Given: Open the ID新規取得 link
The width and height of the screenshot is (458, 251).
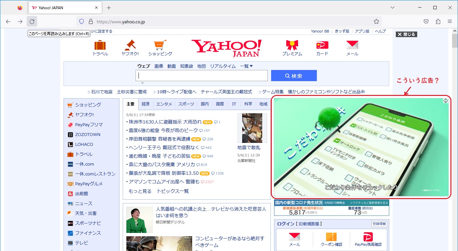Looking at the screenshot, I should click(309, 224).
